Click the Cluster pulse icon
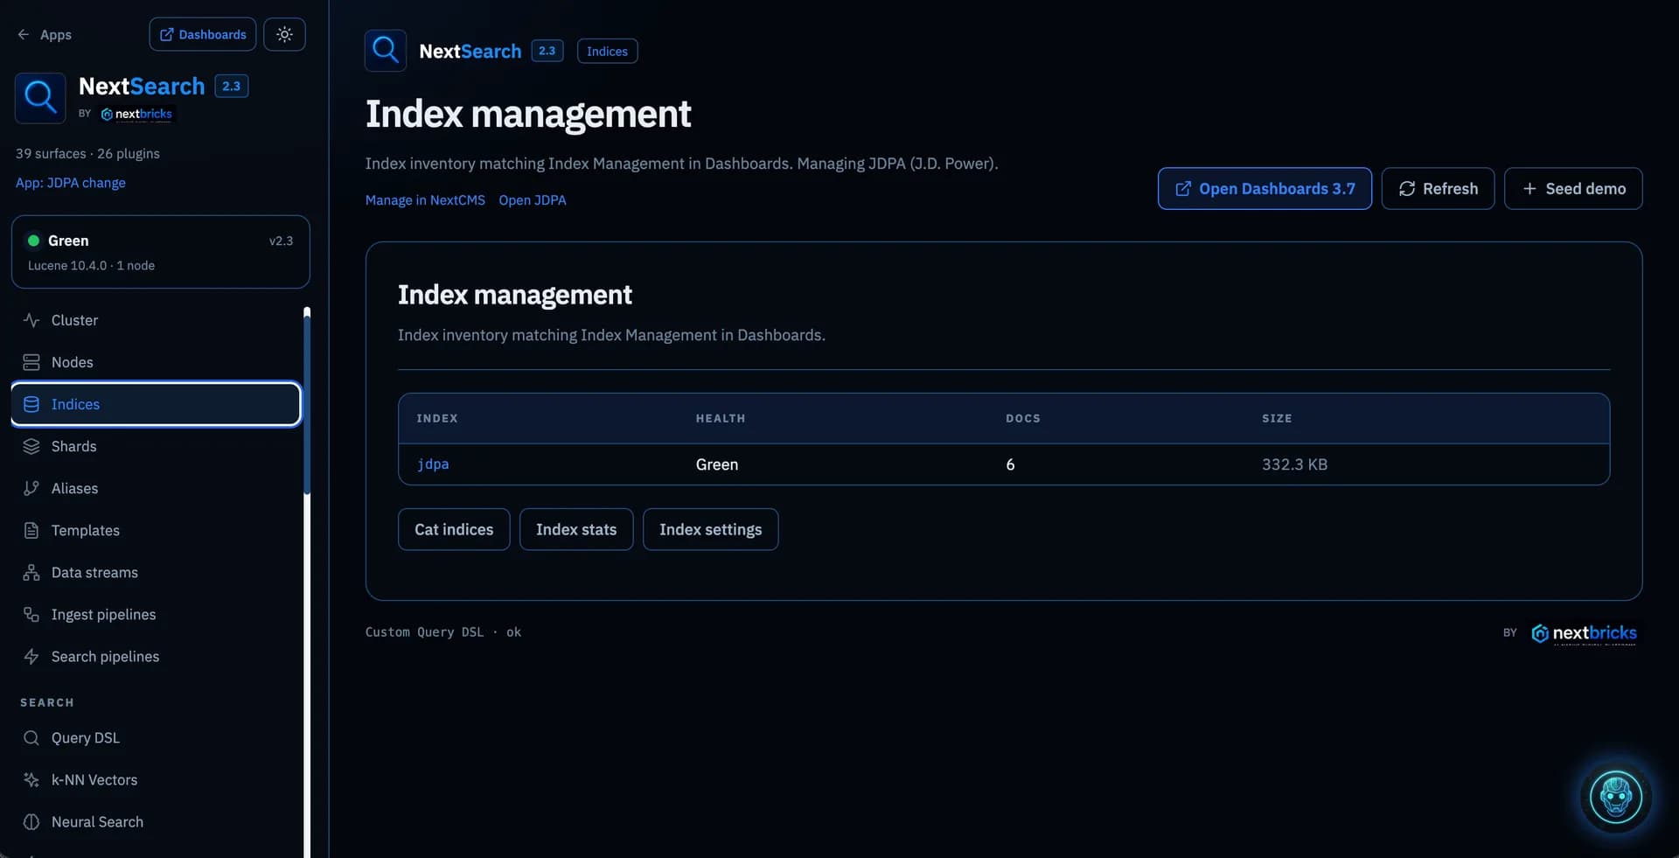 31,320
